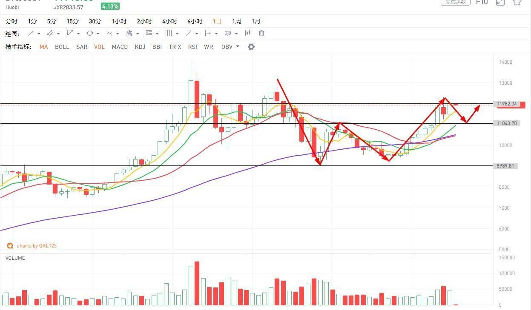This screenshot has width=531, height=310.
Task: Switch to the 4小时 timeframe
Action: (x=169, y=21)
